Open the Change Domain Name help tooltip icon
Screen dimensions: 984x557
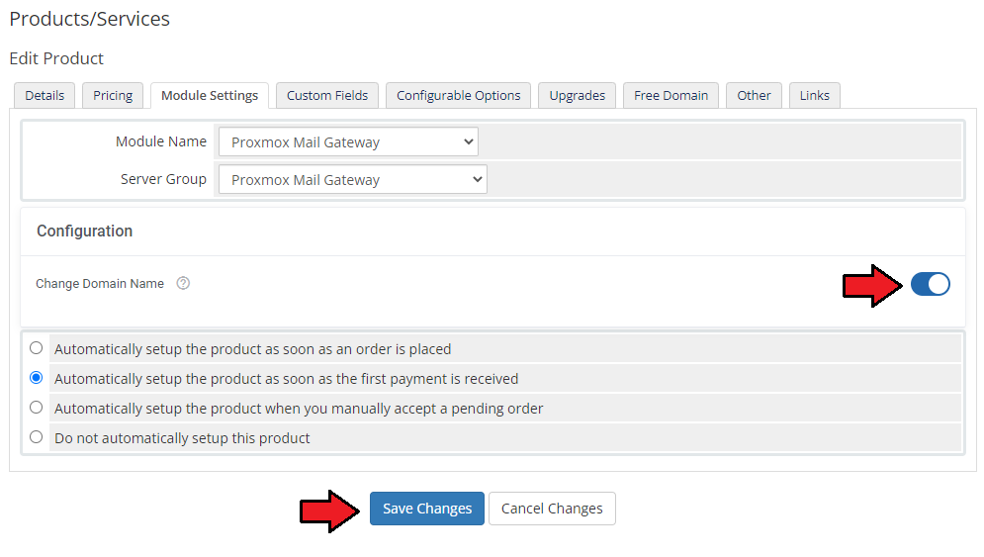point(183,283)
